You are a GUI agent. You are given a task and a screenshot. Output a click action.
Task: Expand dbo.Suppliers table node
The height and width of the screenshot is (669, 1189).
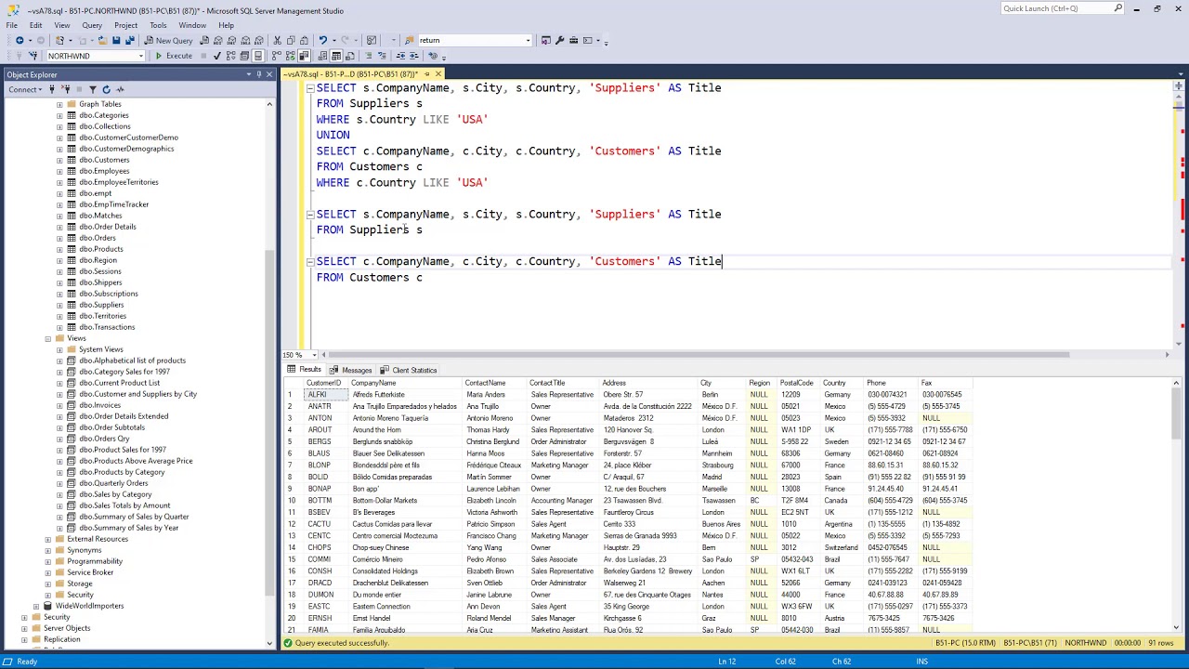pyautogui.click(x=59, y=305)
